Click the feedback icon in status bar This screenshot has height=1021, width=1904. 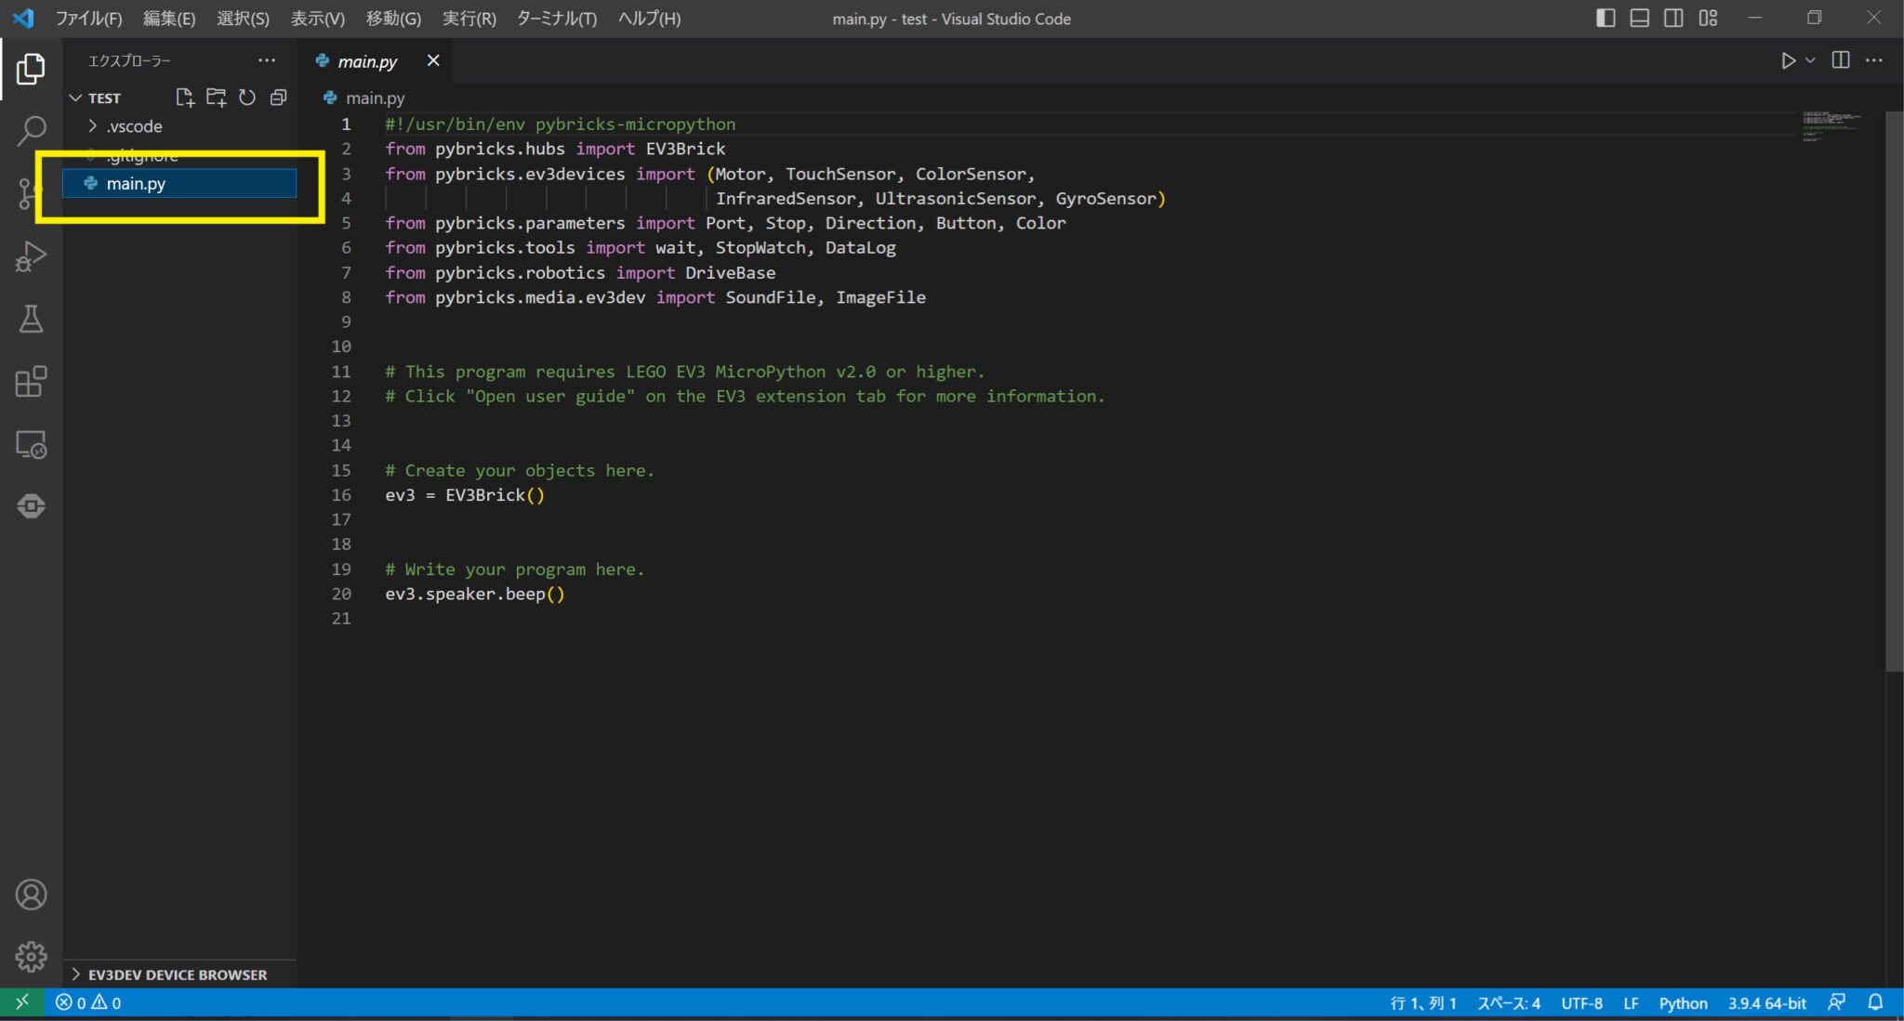point(1836,1002)
